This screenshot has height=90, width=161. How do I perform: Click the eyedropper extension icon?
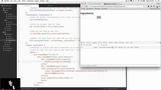click(x=157, y=6)
